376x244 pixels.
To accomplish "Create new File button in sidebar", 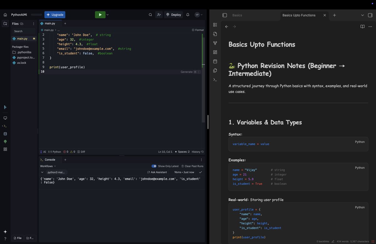I will click(17, 238).
